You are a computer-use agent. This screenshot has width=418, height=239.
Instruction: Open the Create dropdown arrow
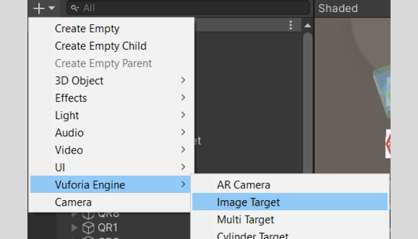[x=52, y=8]
